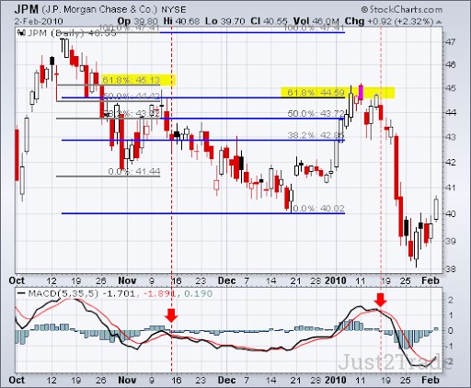Click the 2010 label under the price chart
Image resolution: width=471 pixels, height=388 pixels.
point(336,280)
